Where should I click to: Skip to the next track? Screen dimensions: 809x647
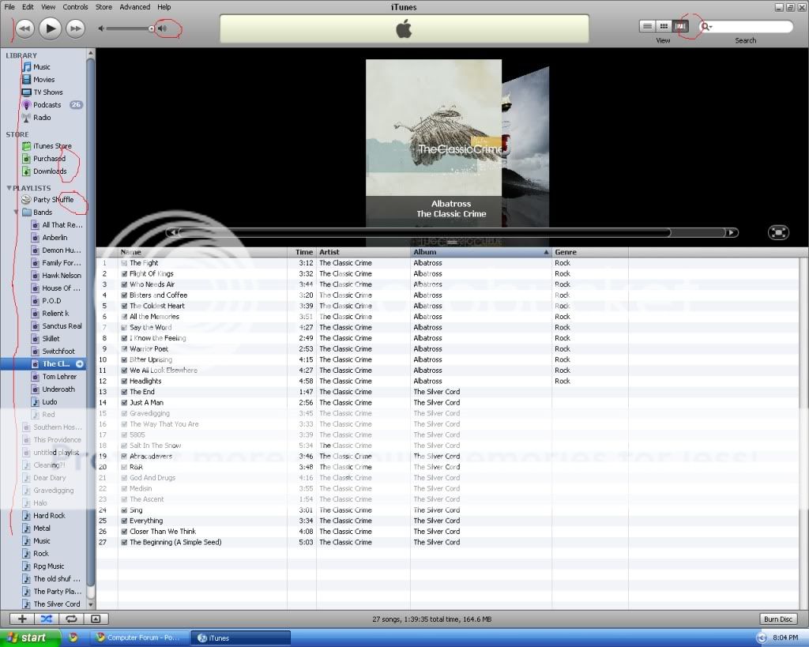[75, 28]
